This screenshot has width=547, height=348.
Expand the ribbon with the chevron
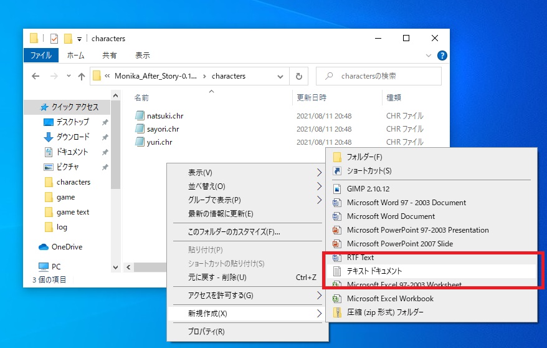coord(429,56)
